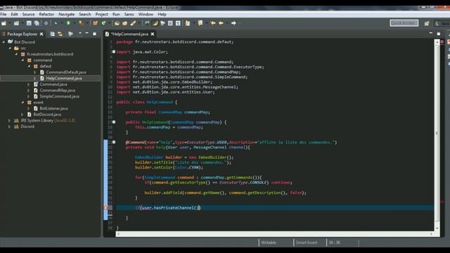Minimize the editor area
The height and width of the screenshot is (253, 450).
(431, 34)
